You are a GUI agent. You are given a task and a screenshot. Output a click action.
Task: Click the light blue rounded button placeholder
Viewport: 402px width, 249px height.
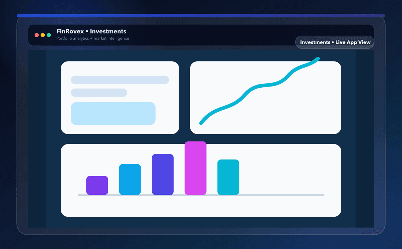tap(113, 114)
